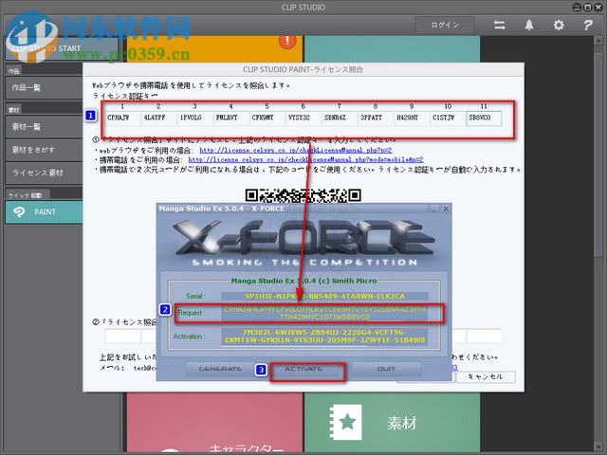Click the QUIT button in X-FORCE window
The image size is (607, 455).
point(386,369)
